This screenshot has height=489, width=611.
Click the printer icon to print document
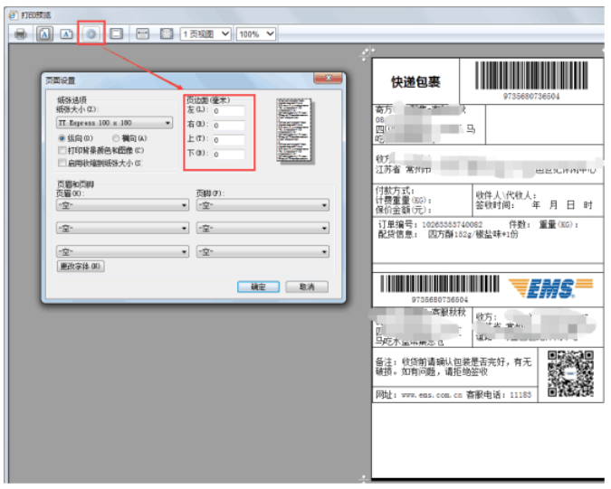click(19, 33)
